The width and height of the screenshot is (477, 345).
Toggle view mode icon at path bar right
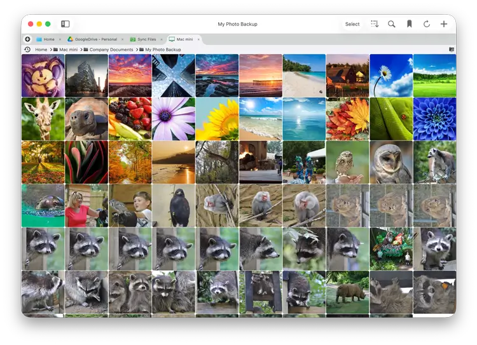452,50
